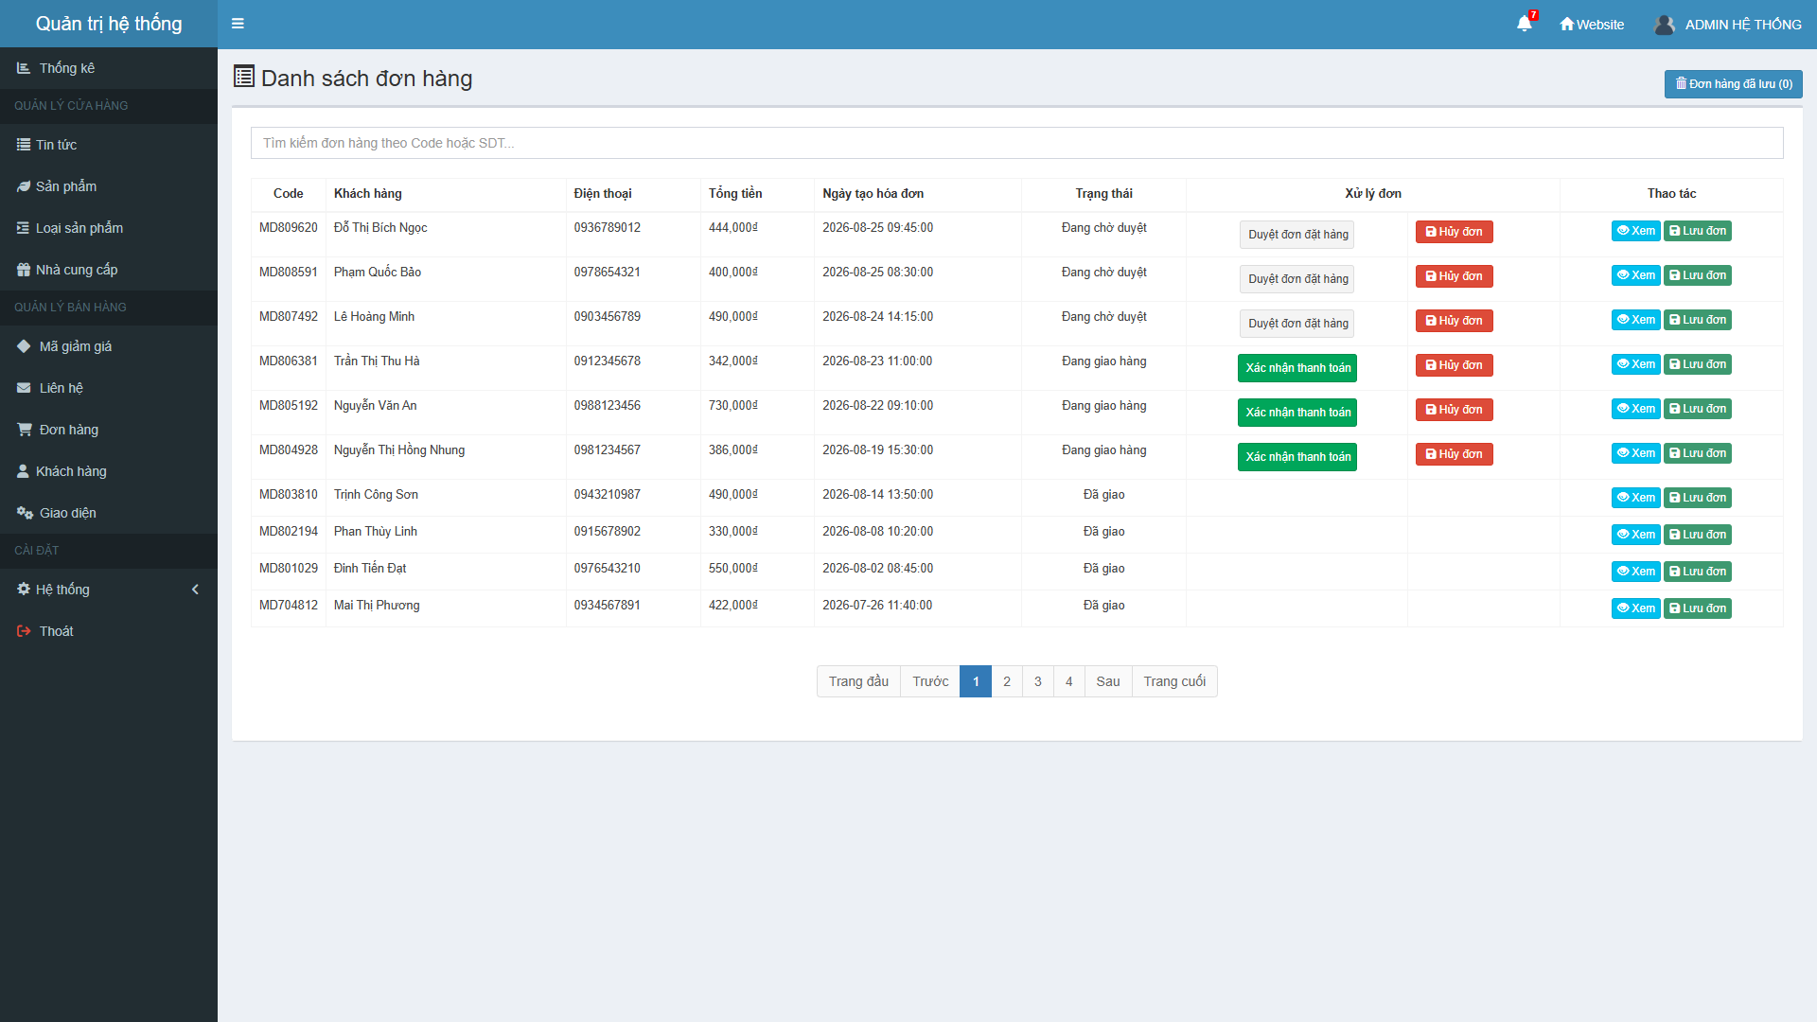This screenshot has width=1817, height=1022.
Task: Go to pagination page 2
Action: click(1006, 681)
